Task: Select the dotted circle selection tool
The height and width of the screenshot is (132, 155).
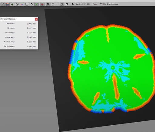Action: coord(53,4)
